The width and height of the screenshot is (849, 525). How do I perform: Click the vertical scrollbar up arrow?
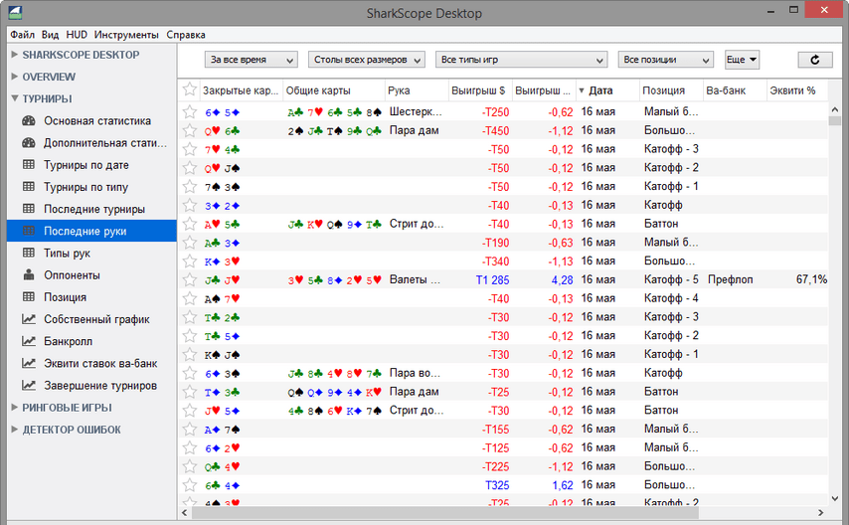tap(834, 109)
